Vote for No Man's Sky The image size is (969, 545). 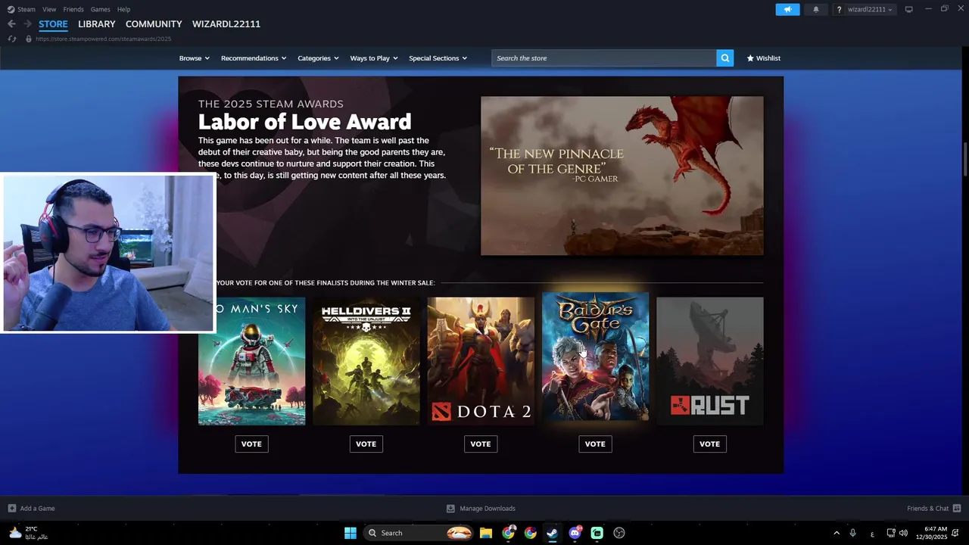(251, 444)
